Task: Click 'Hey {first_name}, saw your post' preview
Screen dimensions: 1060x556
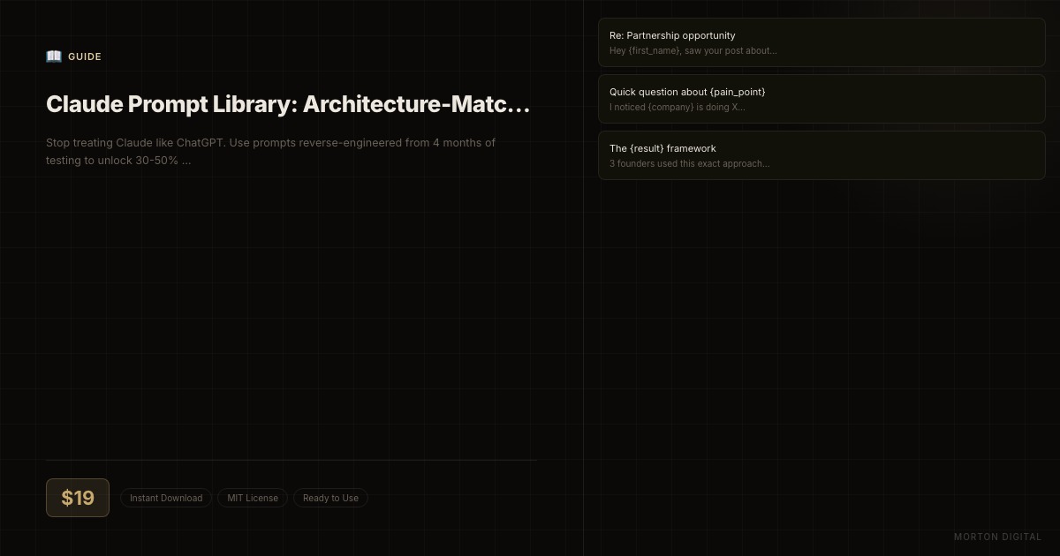Action: (693, 51)
